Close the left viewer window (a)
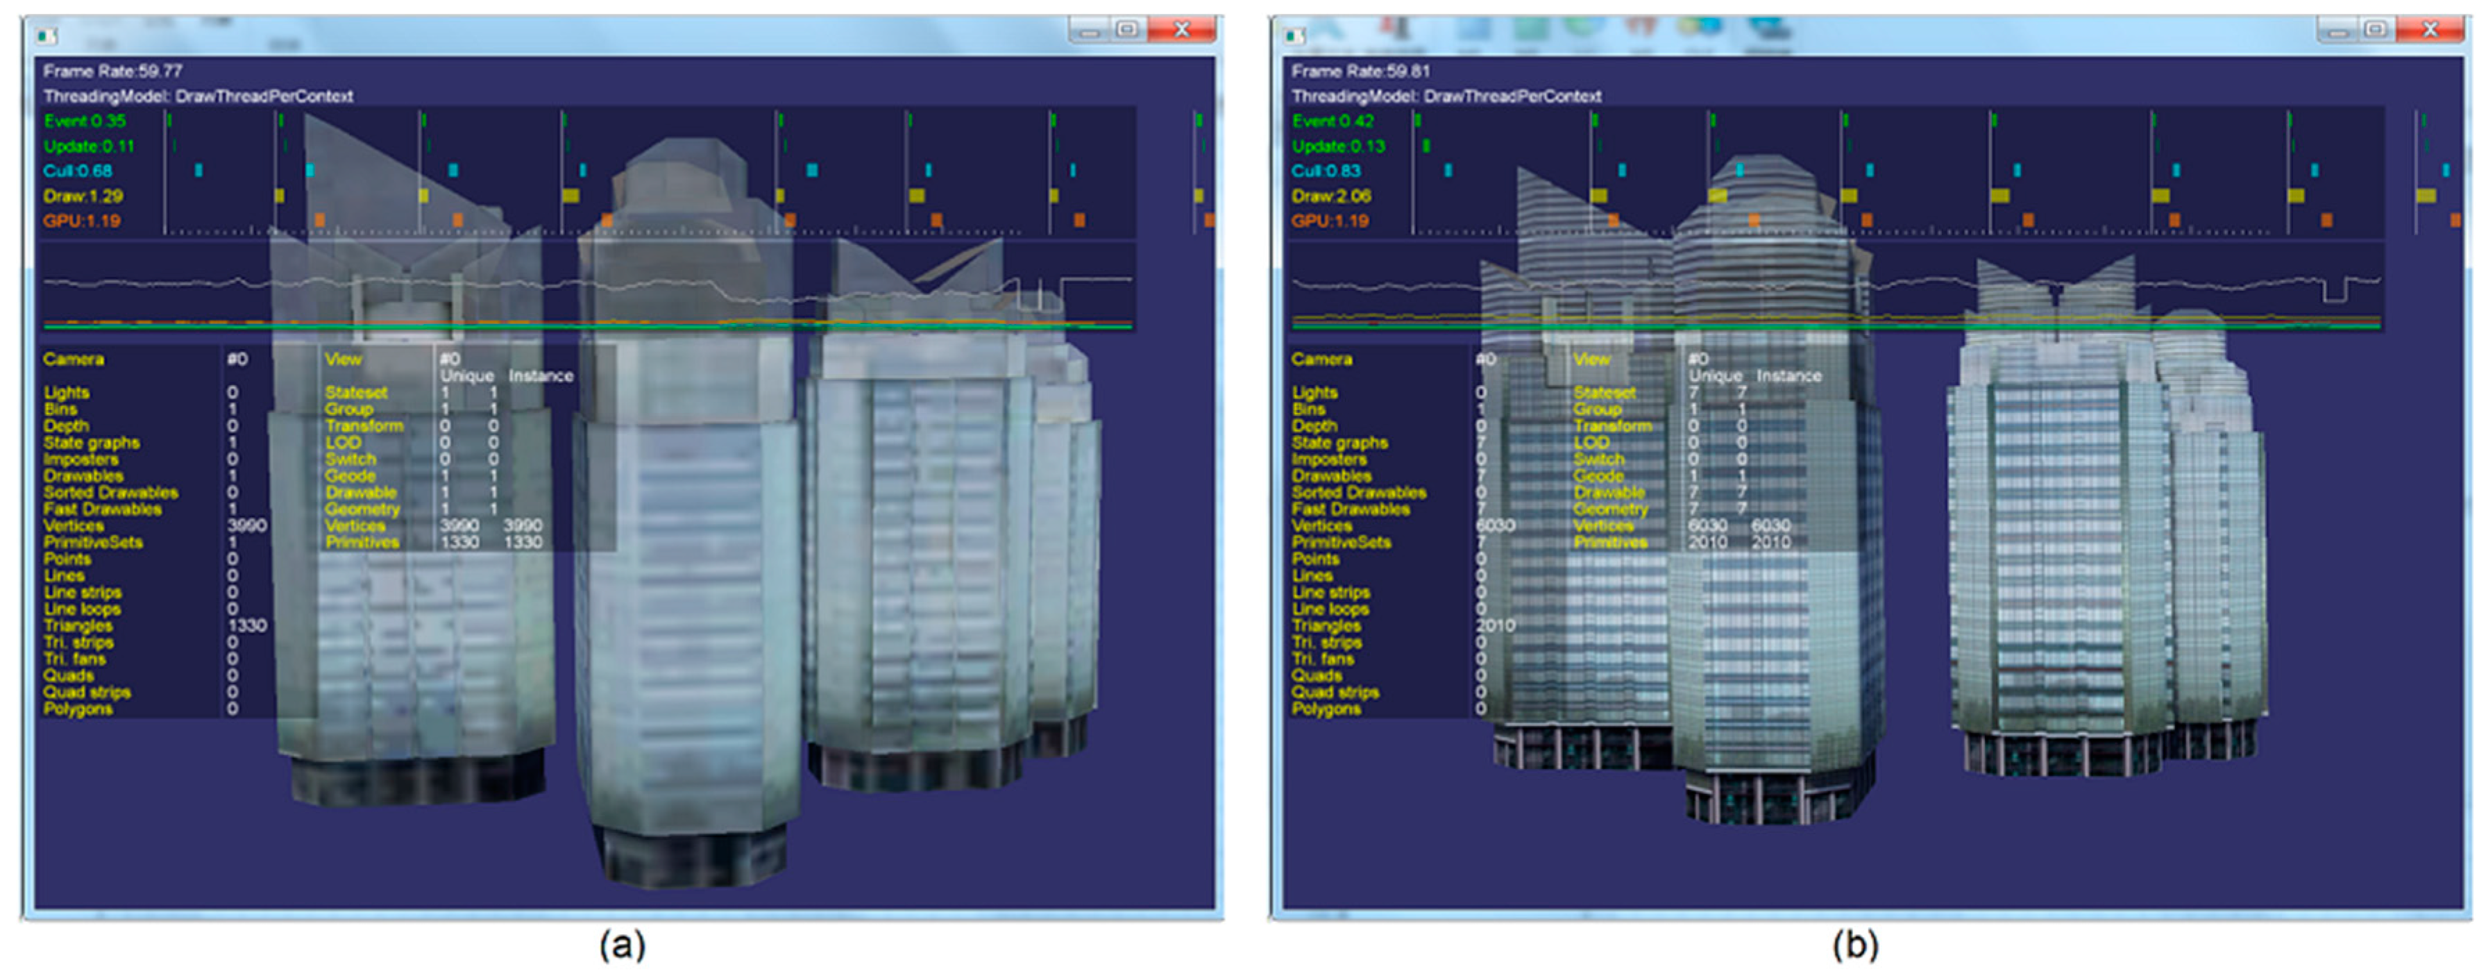2486x980 pixels. click(1181, 30)
